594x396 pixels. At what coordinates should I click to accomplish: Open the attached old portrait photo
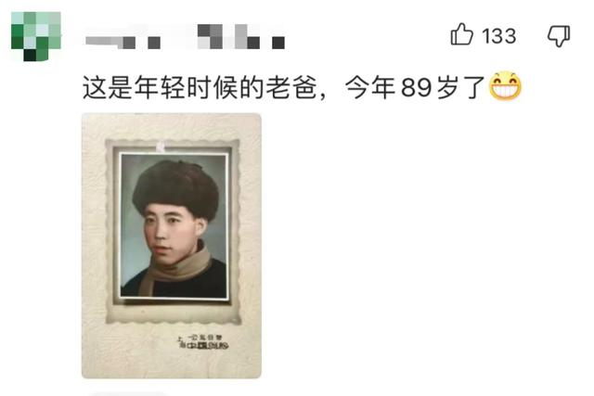click(172, 246)
